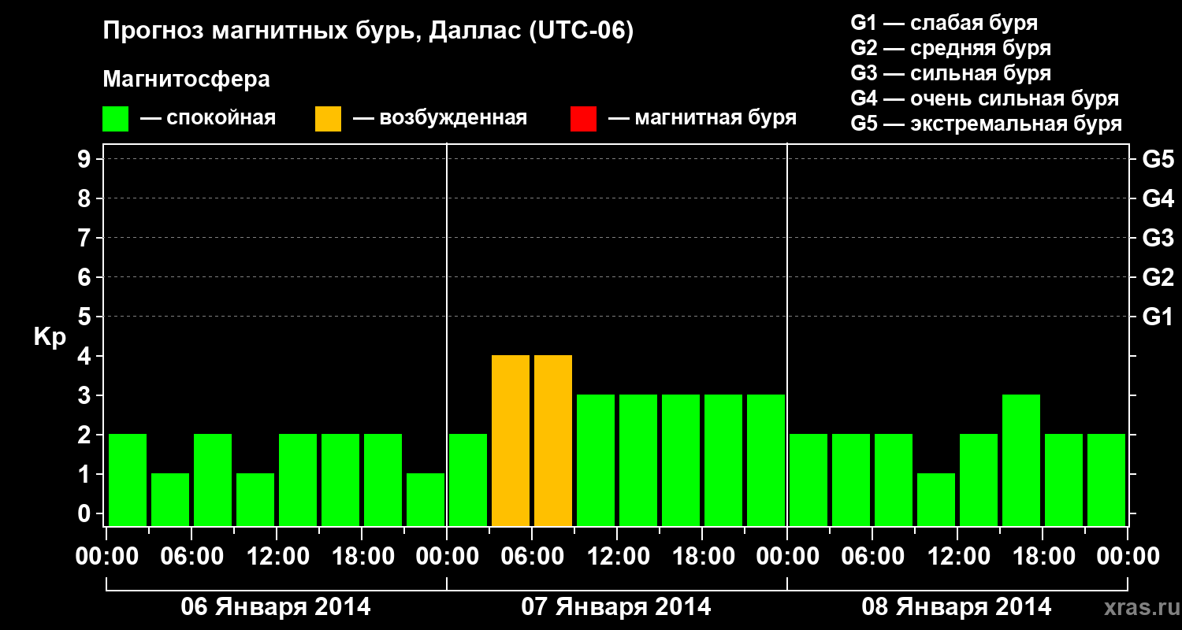The image size is (1182, 630).
Task: Click the "G3" tick label on the right axis
Action: tap(1158, 238)
